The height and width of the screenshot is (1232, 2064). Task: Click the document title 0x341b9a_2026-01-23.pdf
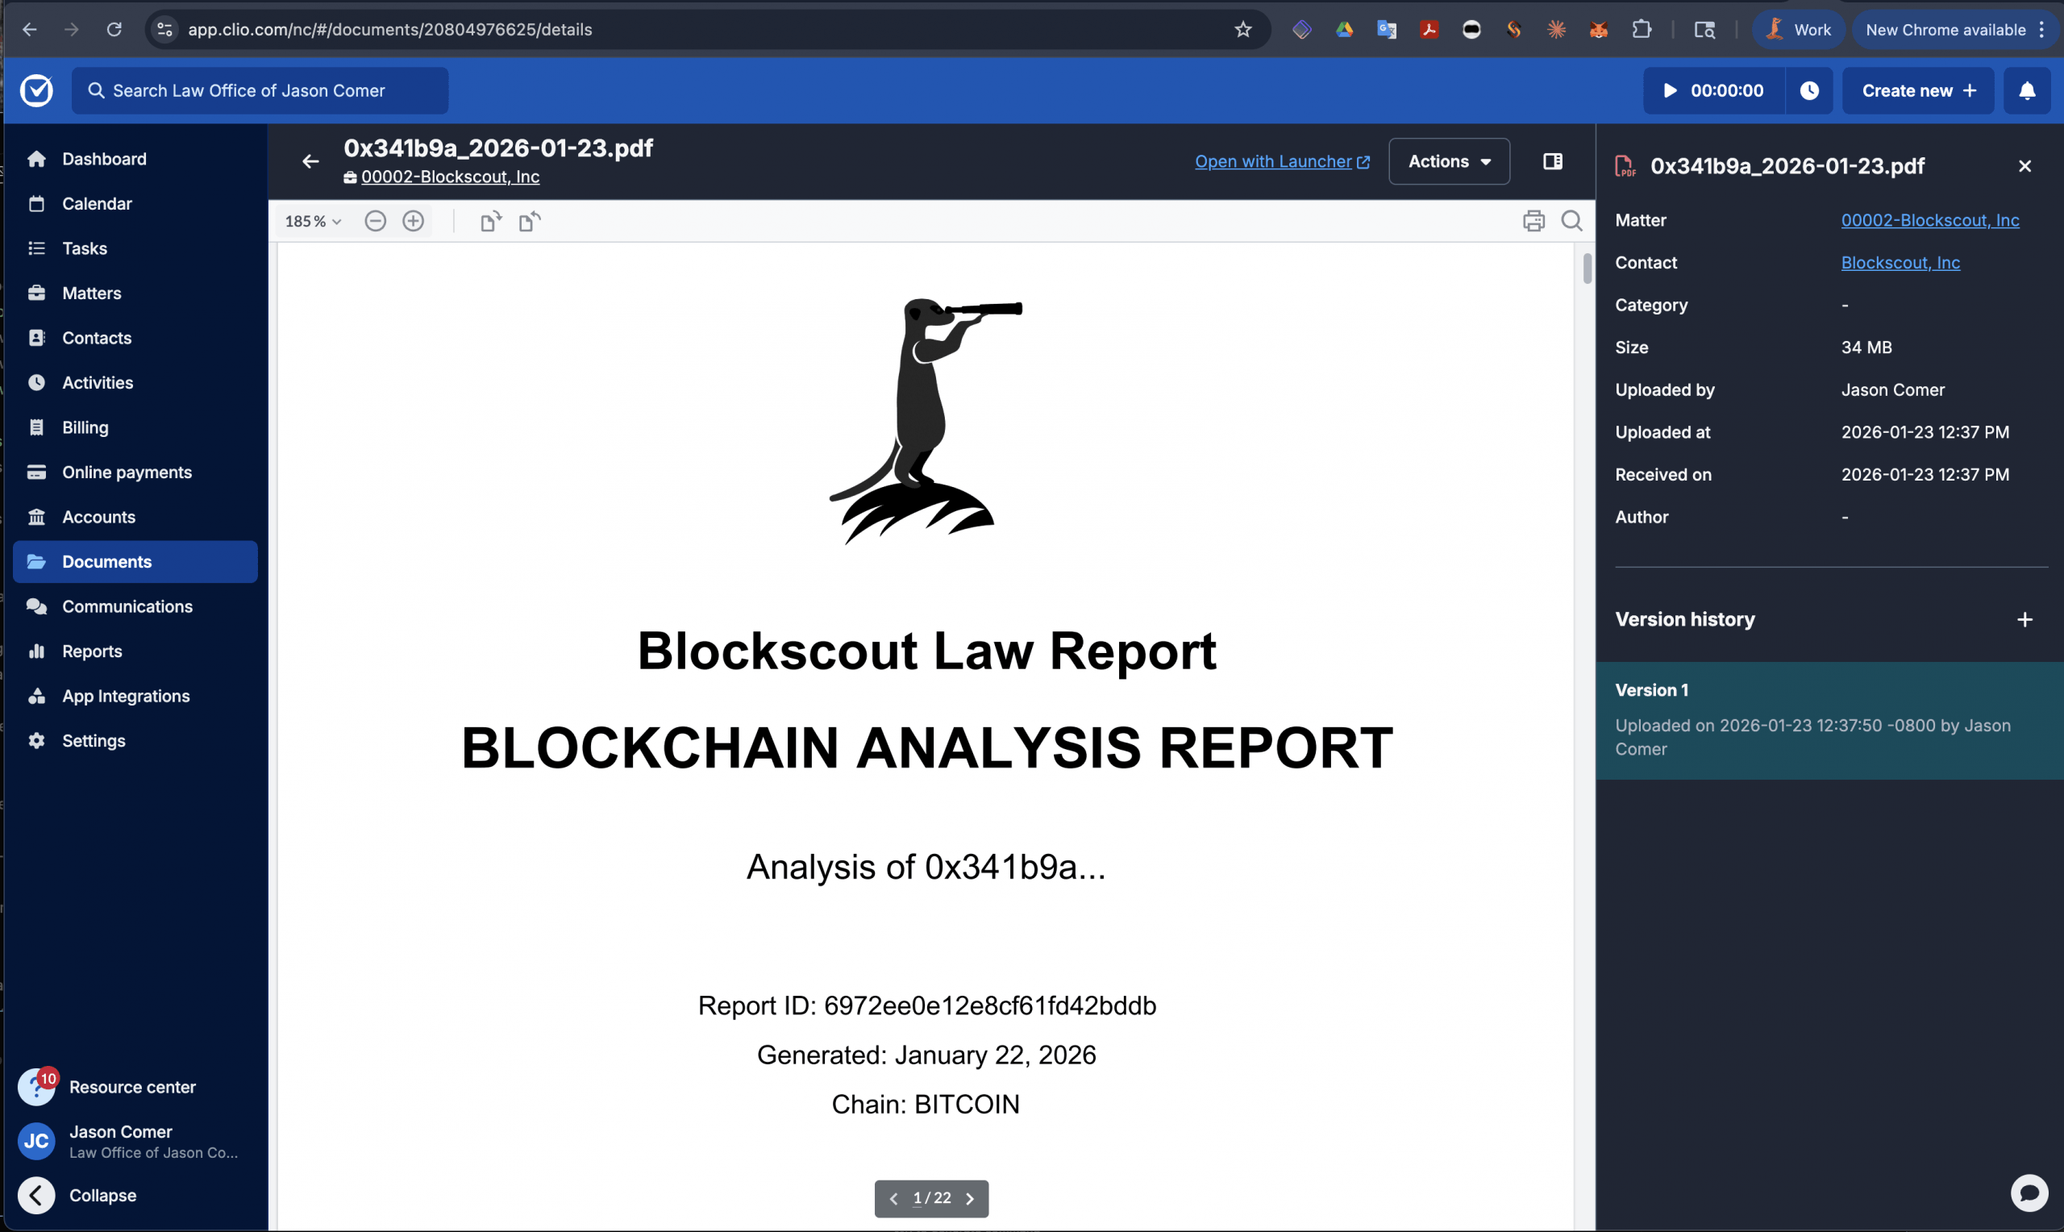[x=498, y=148]
